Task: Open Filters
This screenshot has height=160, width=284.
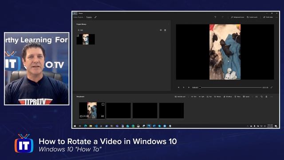Action: pos(237,97)
